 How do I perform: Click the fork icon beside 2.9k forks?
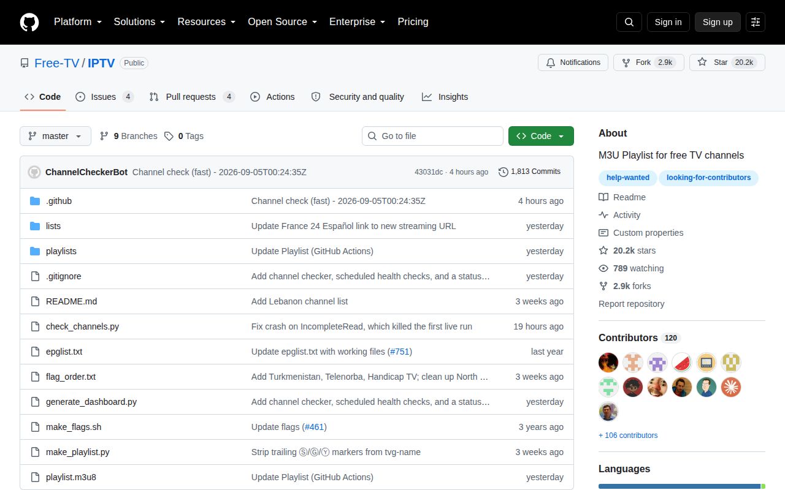(x=603, y=286)
